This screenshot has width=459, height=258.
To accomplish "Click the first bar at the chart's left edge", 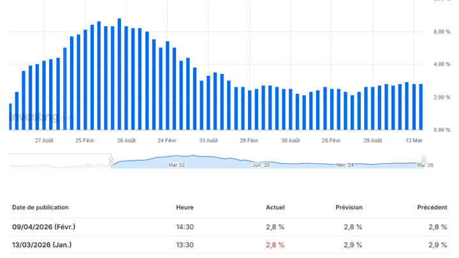I will click(x=10, y=117).
